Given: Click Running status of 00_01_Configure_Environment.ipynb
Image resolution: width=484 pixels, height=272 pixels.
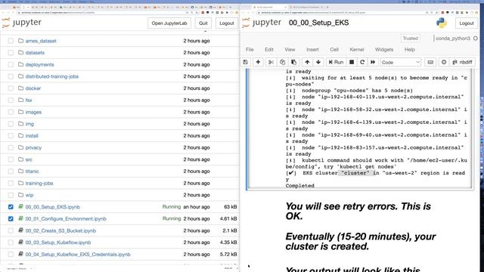Looking at the screenshot, I should [x=172, y=218].
